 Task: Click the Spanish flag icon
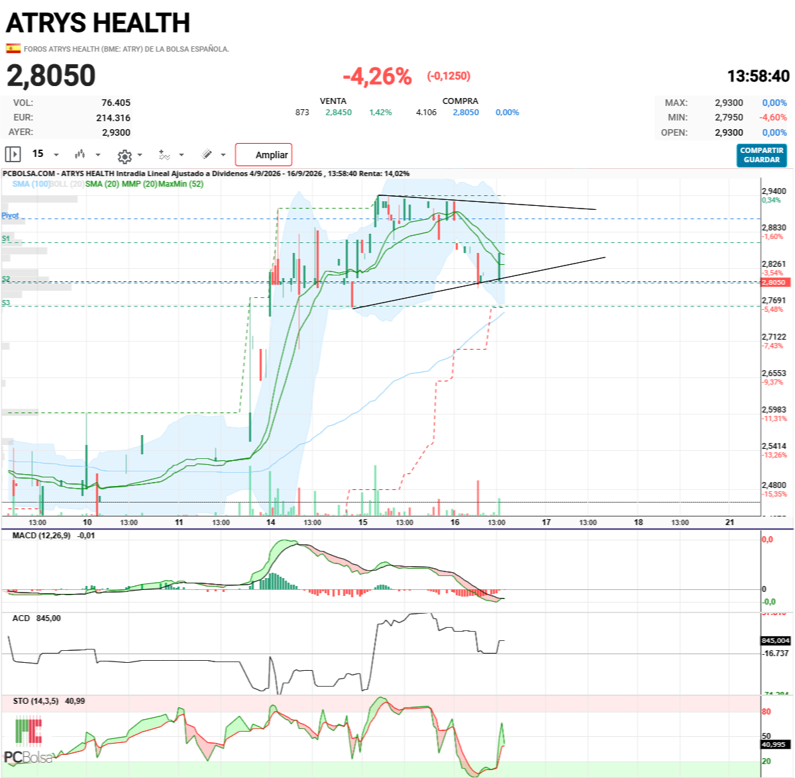tap(13, 48)
